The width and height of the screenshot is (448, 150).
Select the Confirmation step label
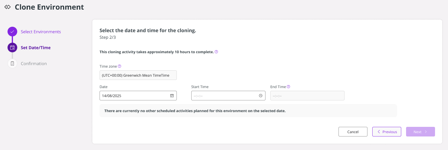tap(34, 63)
